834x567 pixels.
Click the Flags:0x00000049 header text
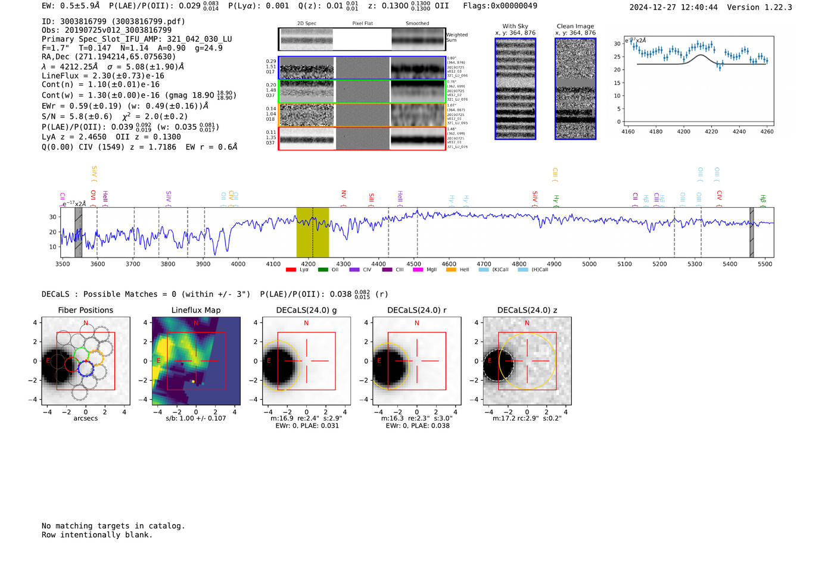click(x=500, y=6)
